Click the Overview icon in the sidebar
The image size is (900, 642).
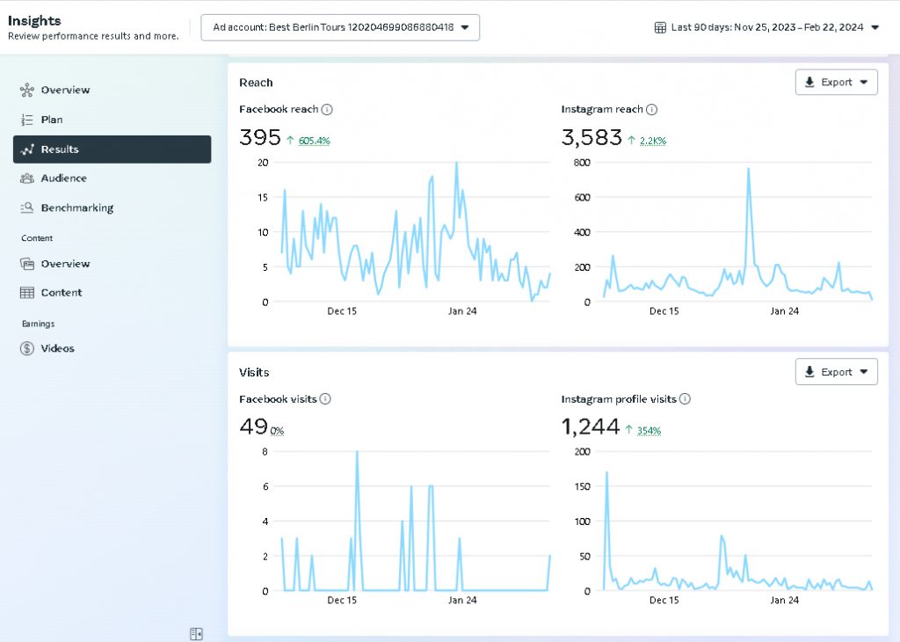(26, 90)
